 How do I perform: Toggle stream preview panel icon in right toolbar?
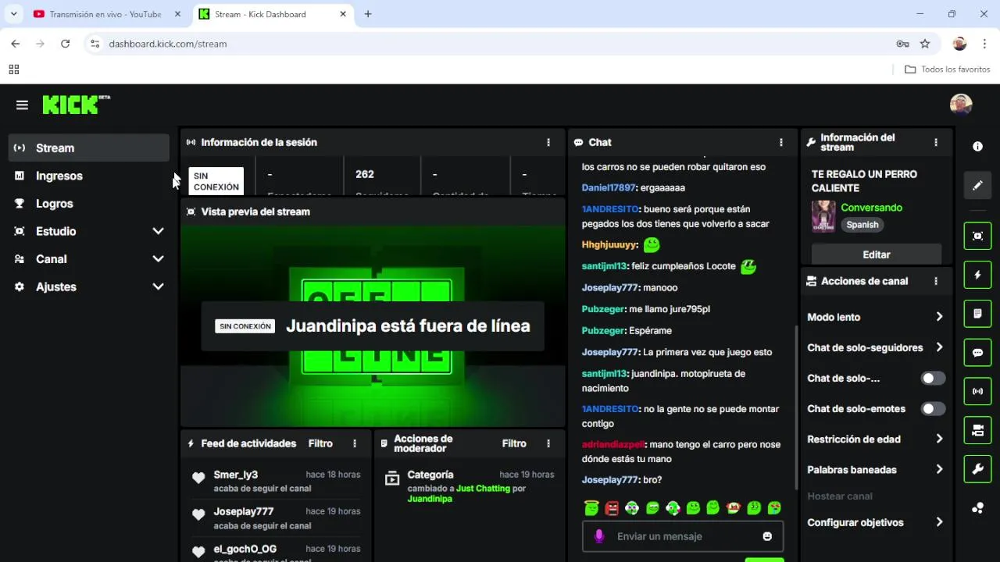click(x=977, y=236)
